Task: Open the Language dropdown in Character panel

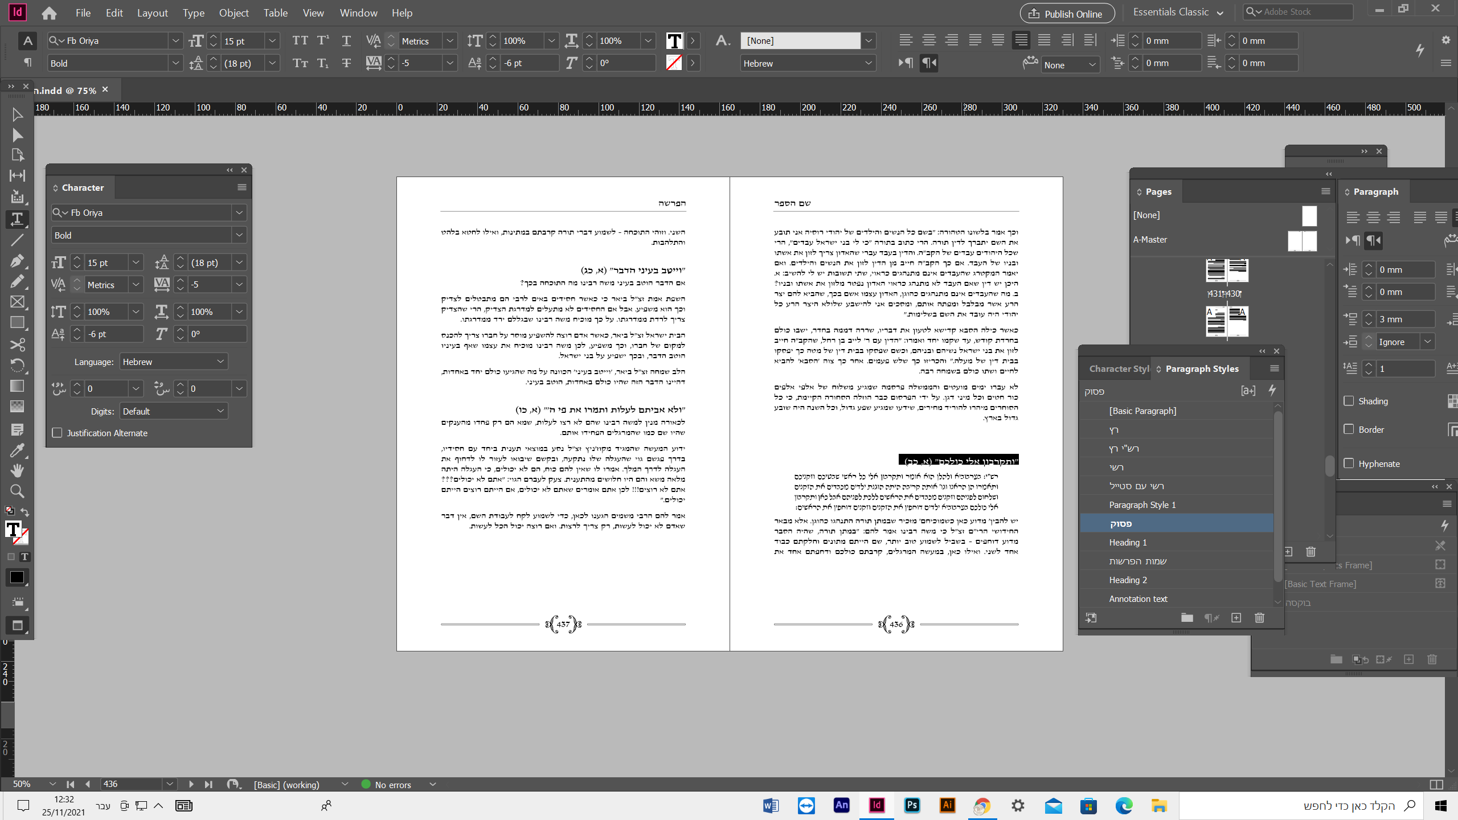Action: (x=173, y=362)
